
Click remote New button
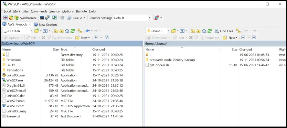click(230, 38)
